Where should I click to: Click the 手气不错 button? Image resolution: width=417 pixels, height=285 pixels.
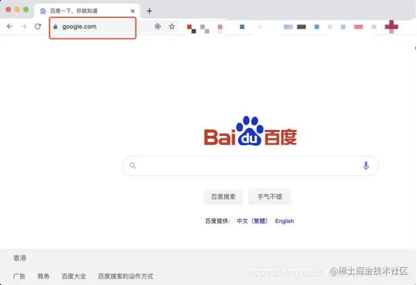(x=270, y=197)
